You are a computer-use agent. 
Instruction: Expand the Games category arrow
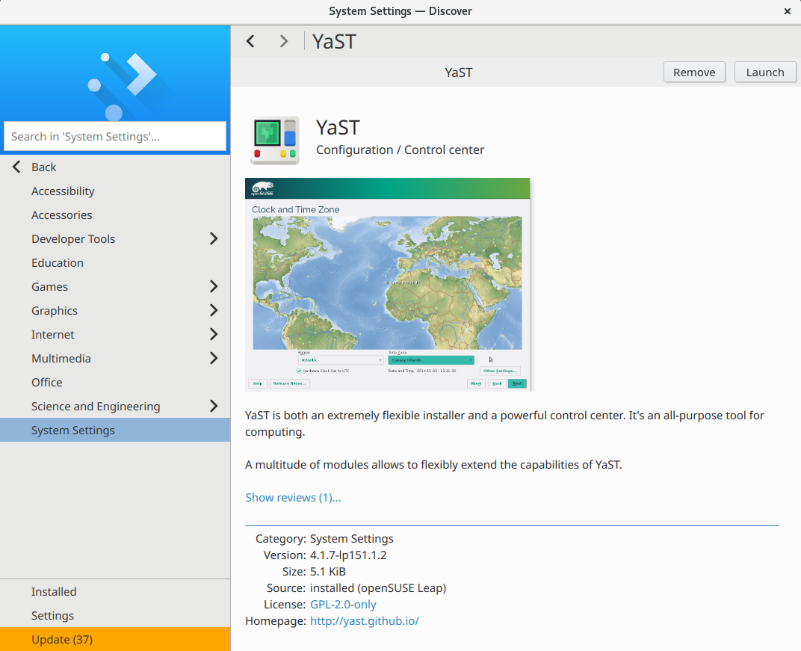click(214, 287)
